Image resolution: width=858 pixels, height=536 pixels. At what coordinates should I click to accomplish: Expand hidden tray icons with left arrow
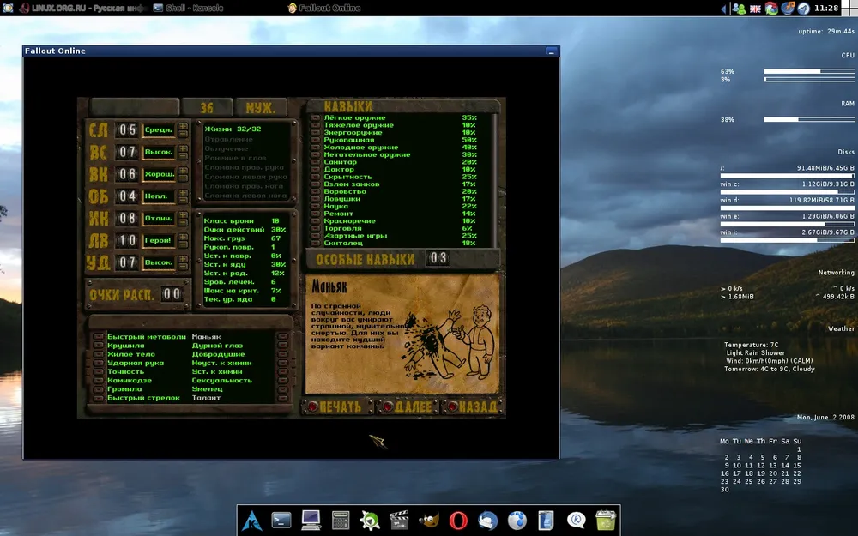(x=723, y=9)
